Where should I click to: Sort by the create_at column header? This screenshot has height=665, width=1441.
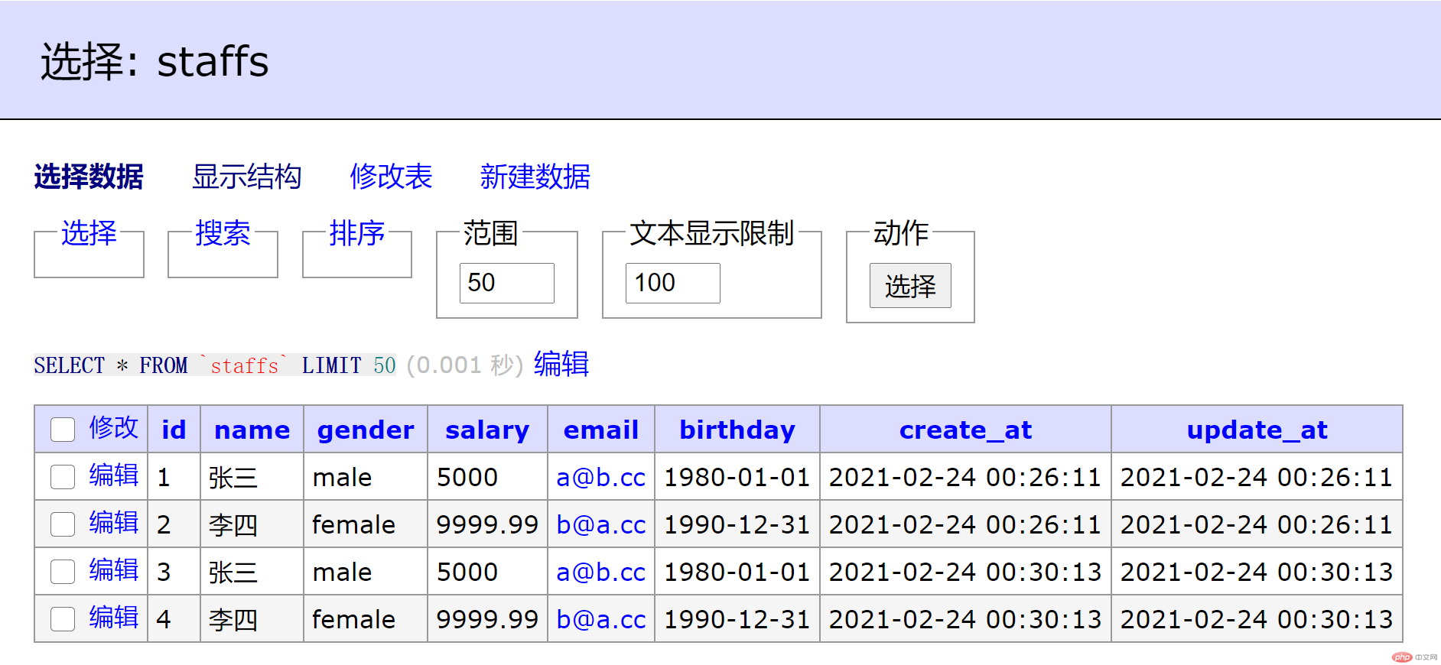(965, 430)
